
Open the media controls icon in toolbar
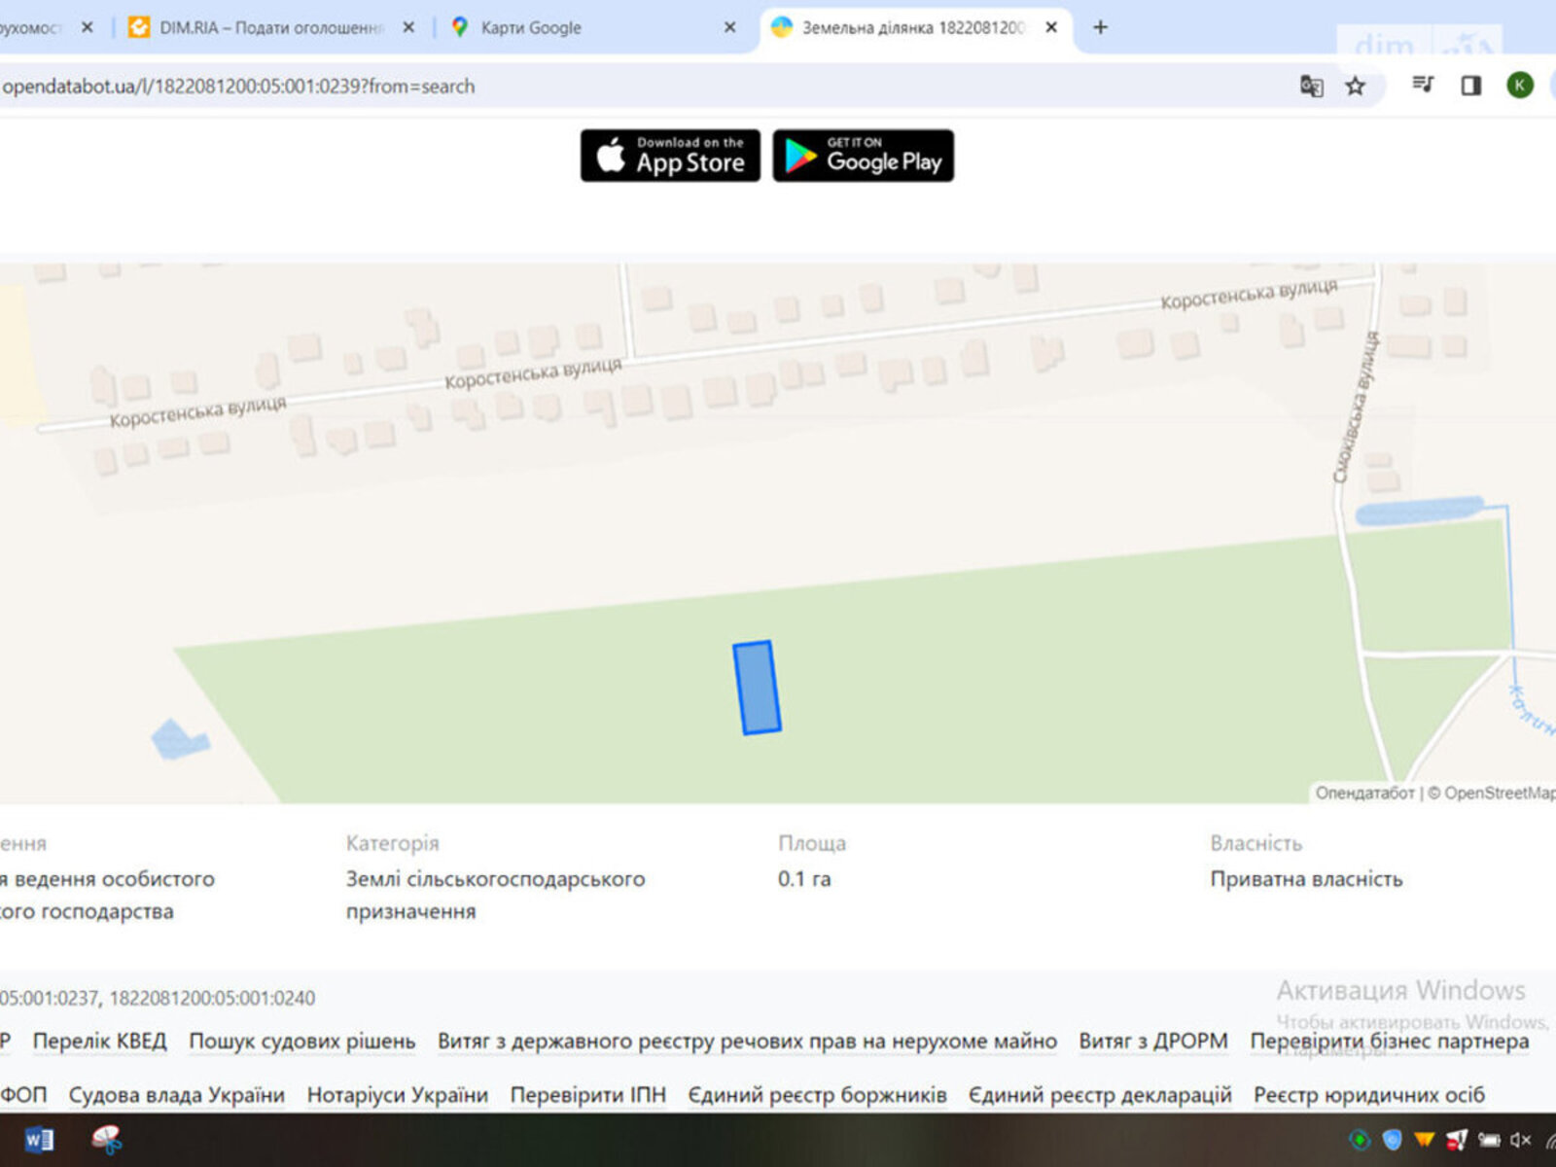(1423, 86)
